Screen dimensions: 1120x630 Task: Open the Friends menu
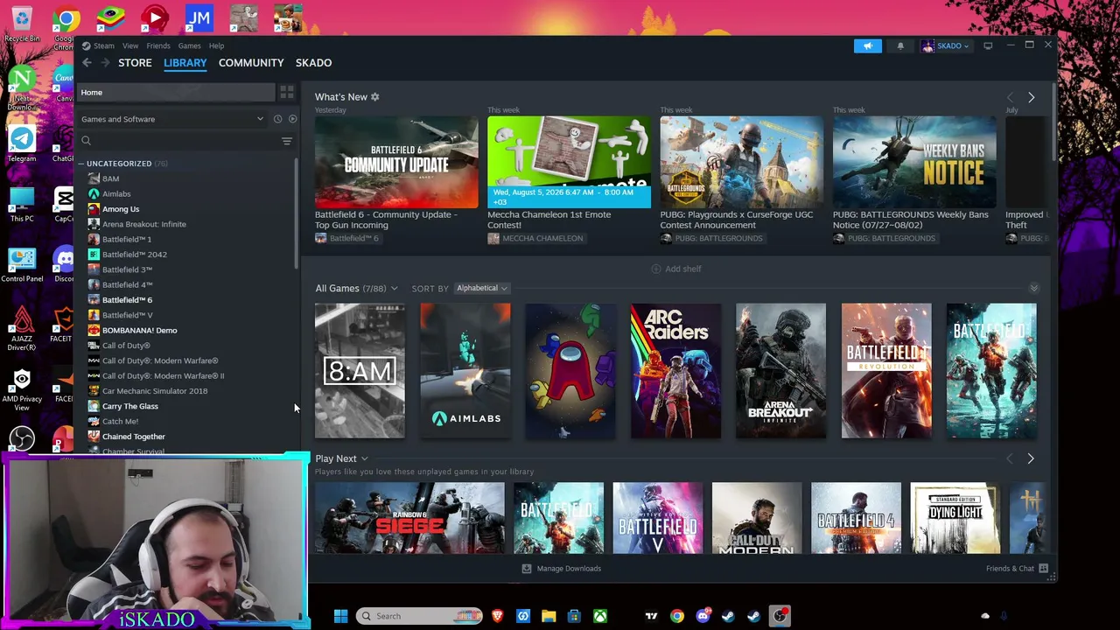pos(158,45)
